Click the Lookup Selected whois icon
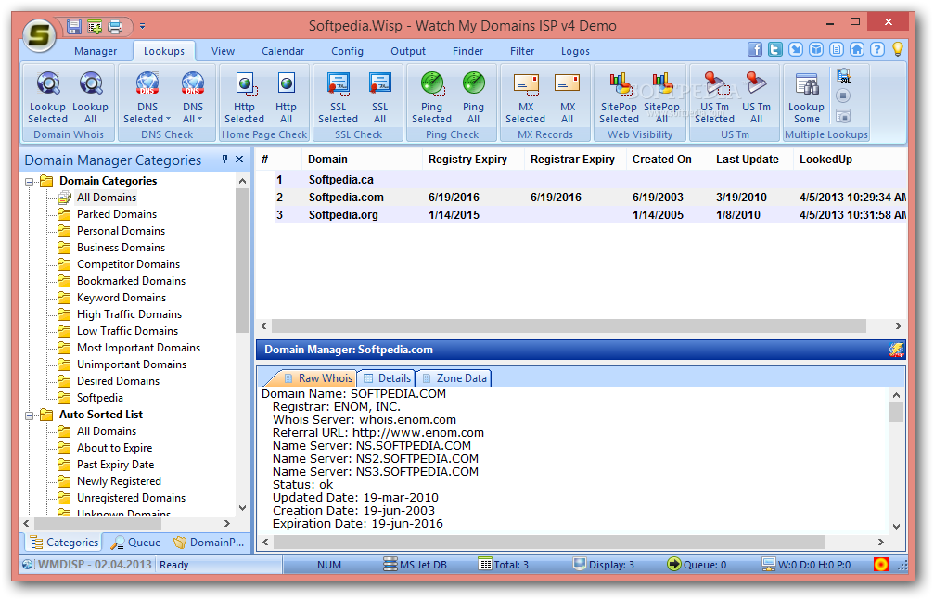This screenshot has height=600, width=934. point(47,97)
